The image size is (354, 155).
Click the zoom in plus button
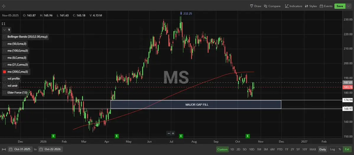(x=173, y=133)
